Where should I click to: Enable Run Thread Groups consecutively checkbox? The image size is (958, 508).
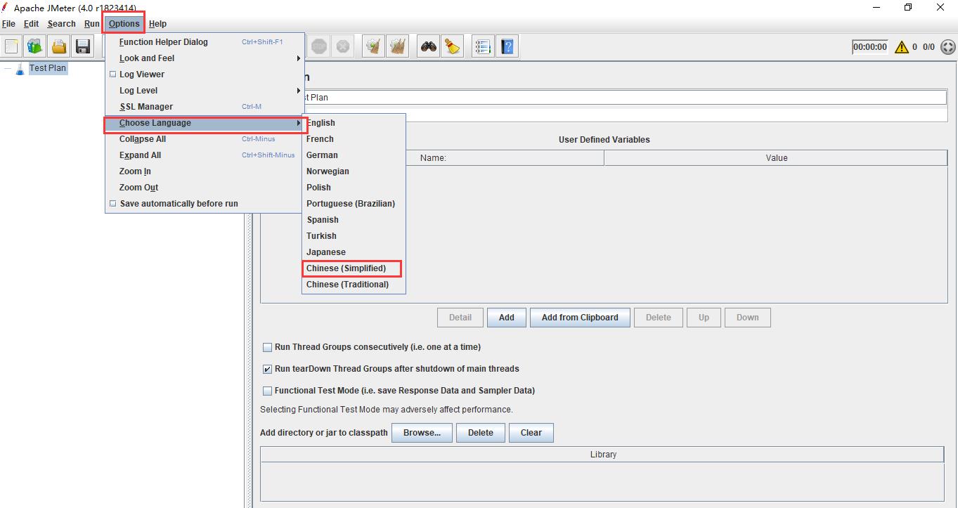click(267, 347)
